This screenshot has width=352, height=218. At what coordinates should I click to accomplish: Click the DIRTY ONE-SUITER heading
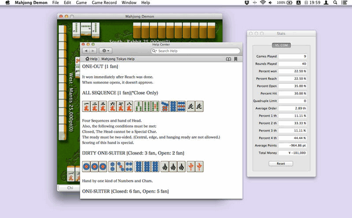point(133,153)
